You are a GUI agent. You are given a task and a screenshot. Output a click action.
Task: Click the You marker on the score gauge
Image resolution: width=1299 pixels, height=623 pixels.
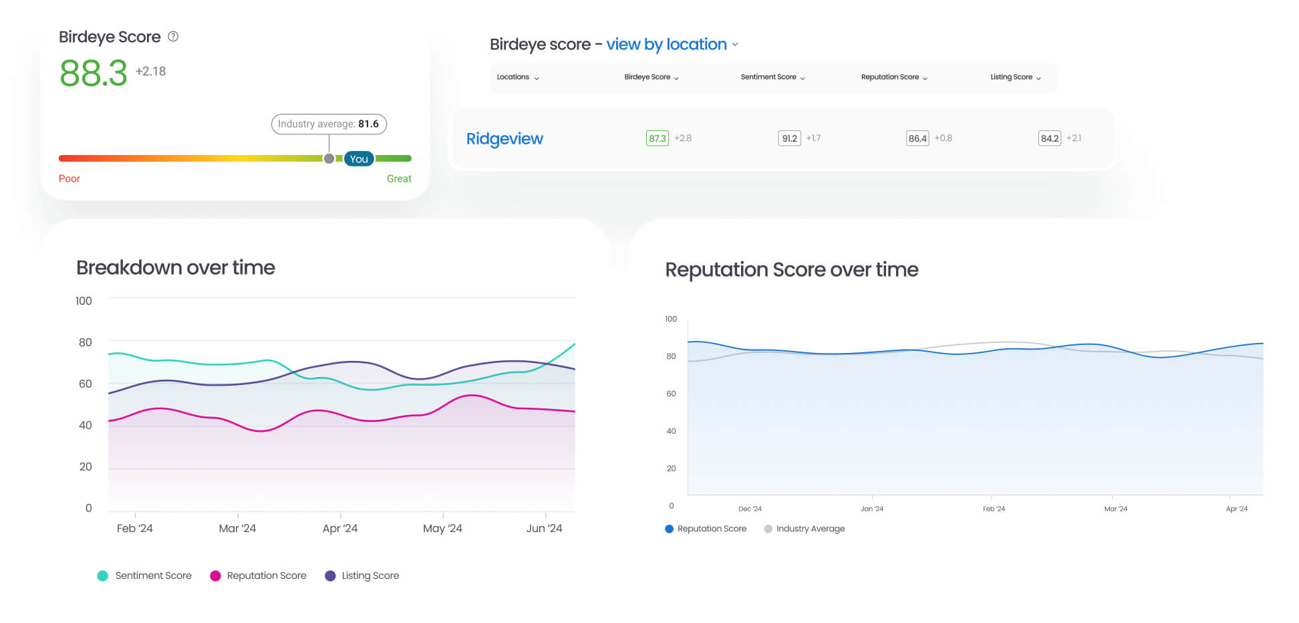click(359, 159)
